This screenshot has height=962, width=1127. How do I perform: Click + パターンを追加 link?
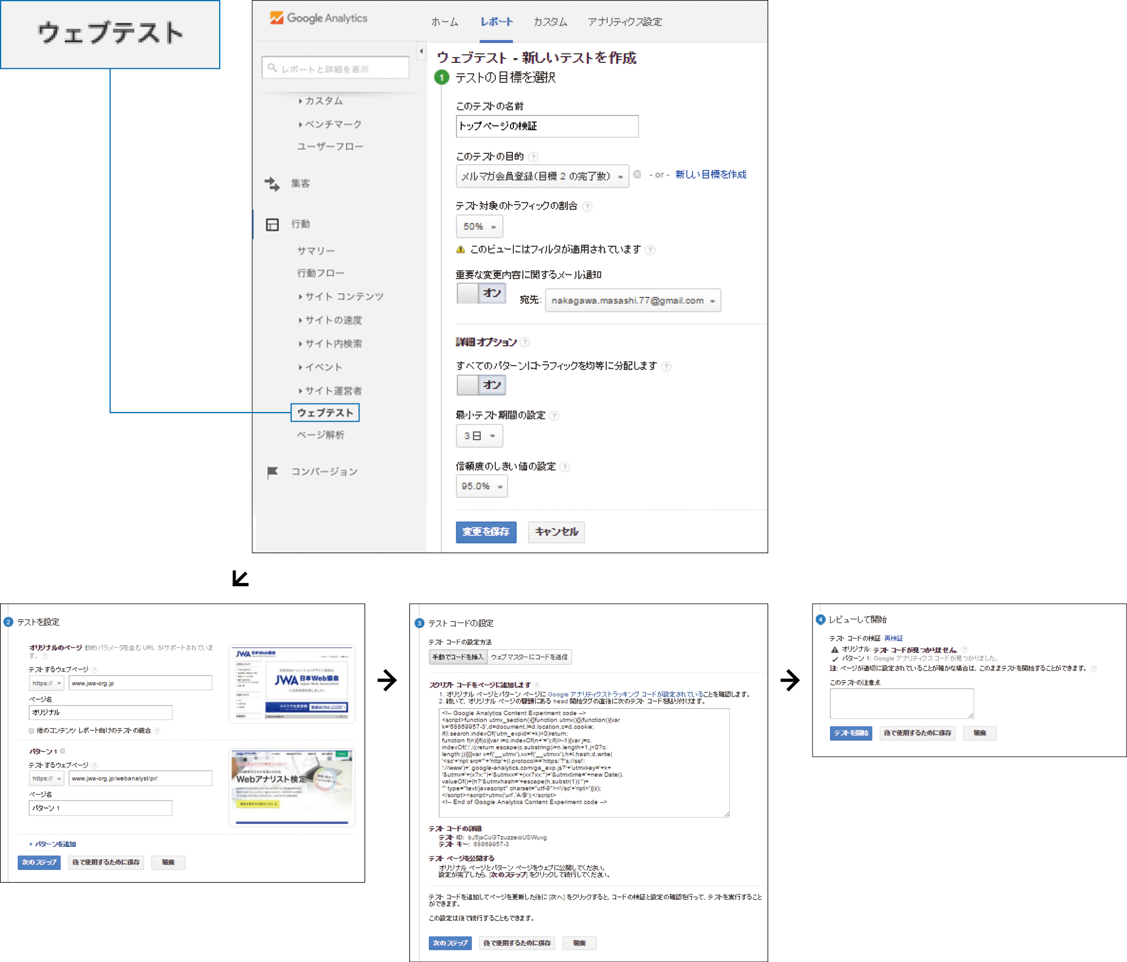coord(52,844)
